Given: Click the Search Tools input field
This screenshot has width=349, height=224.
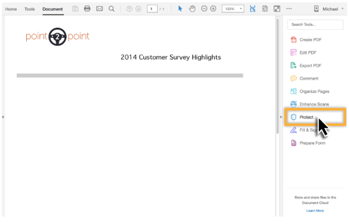Looking at the screenshot, I should click(x=315, y=24).
